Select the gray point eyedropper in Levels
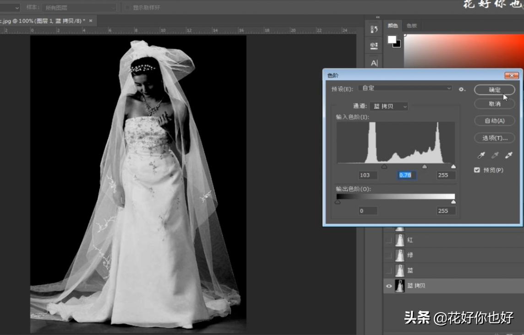 tap(495, 155)
